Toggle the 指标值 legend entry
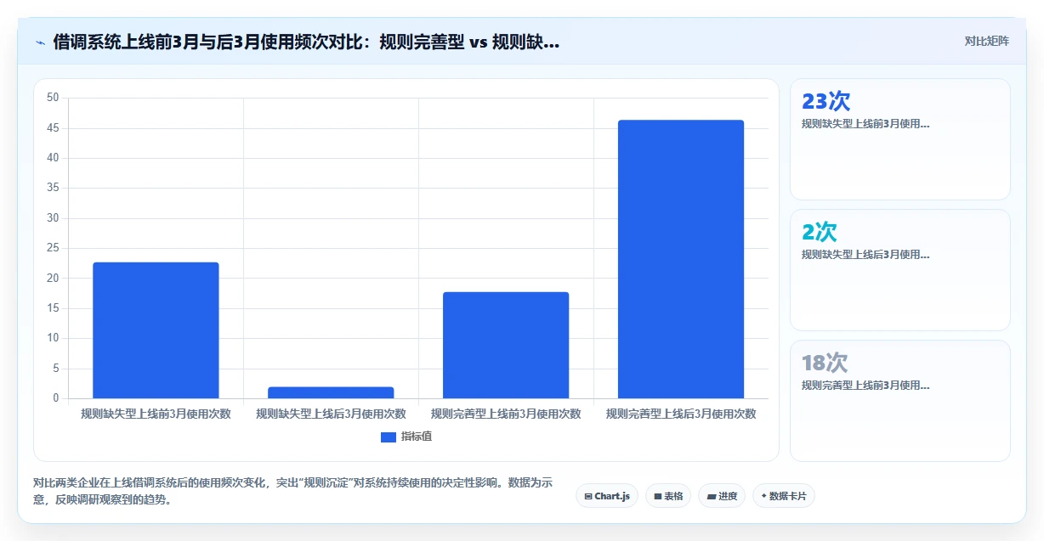The height and width of the screenshot is (541, 1044). pyautogui.click(x=406, y=437)
